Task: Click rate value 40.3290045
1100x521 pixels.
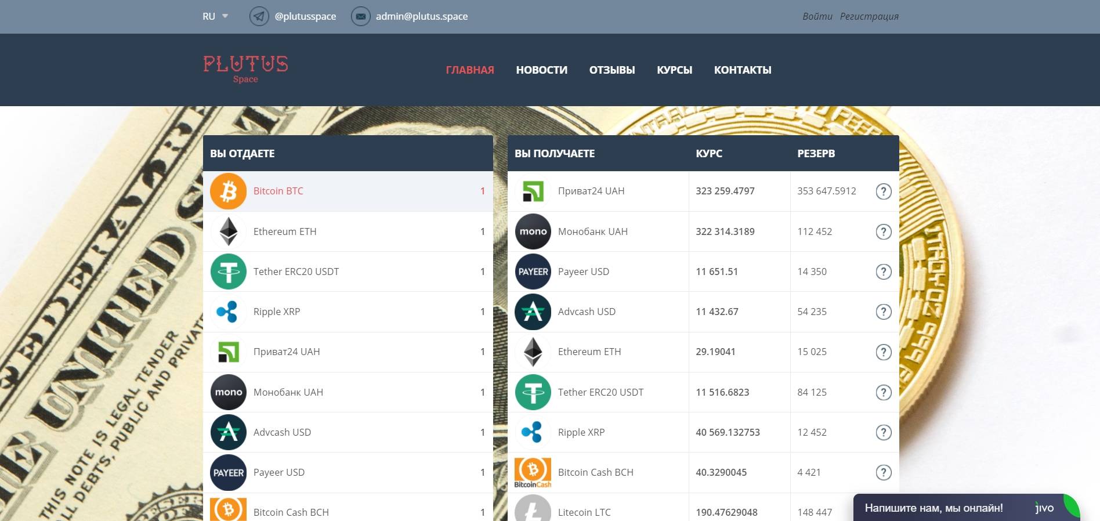Action: 721,472
